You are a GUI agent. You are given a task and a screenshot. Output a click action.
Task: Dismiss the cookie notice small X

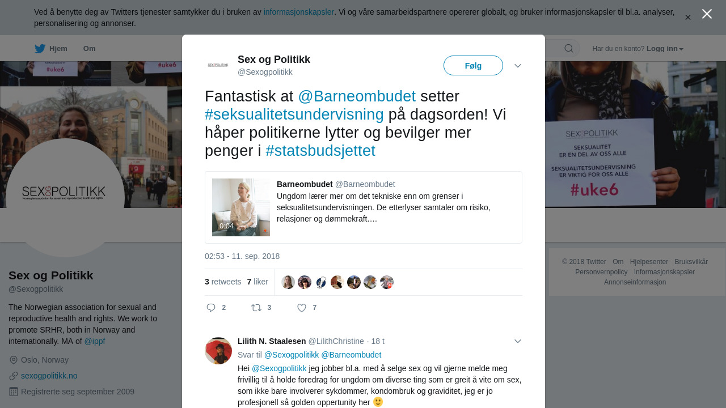click(688, 18)
